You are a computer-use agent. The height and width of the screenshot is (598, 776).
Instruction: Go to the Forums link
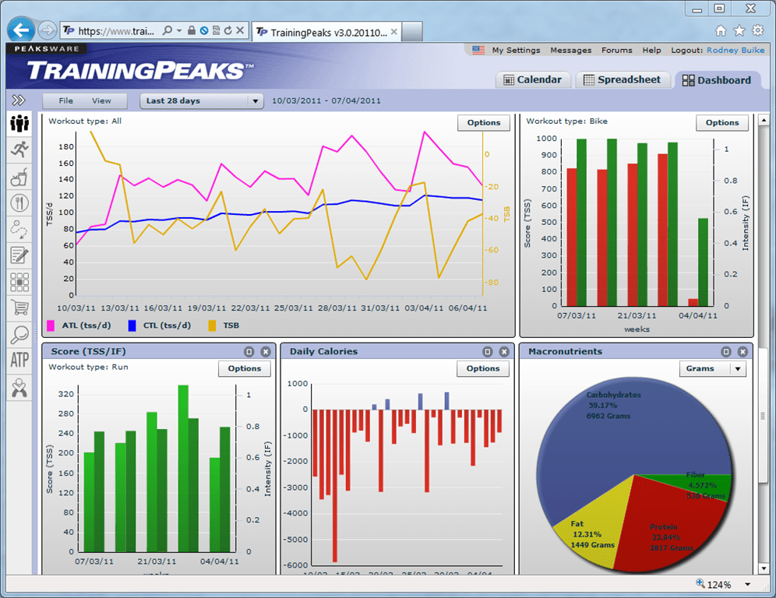coord(616,50)
